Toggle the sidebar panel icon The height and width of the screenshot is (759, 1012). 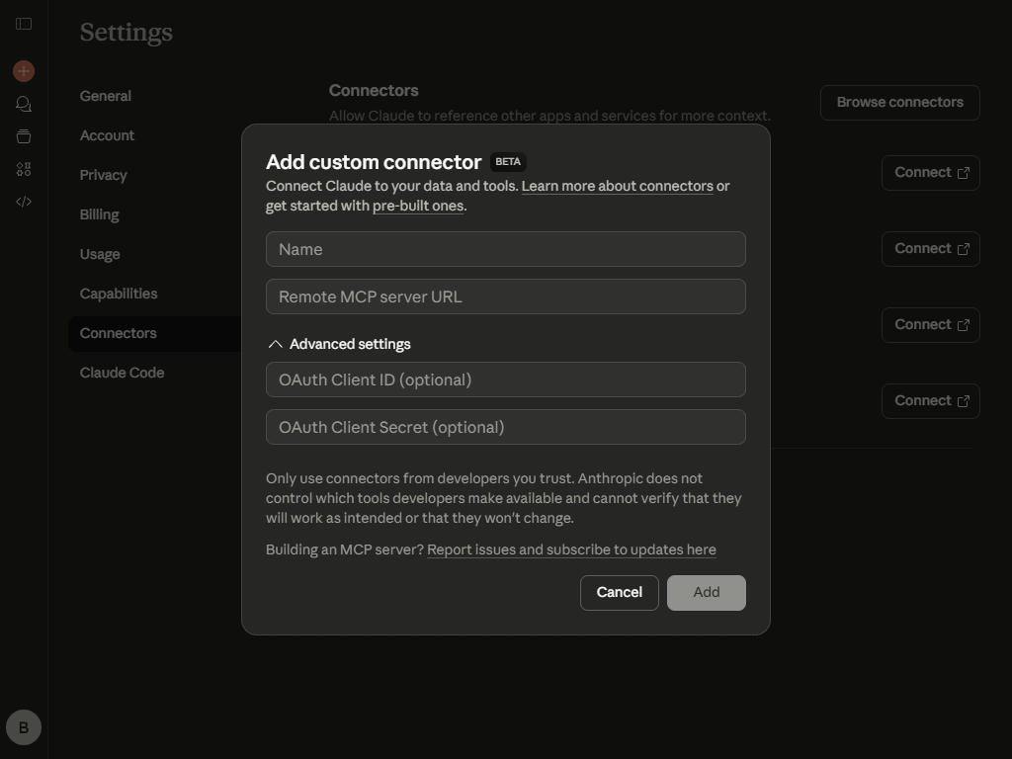[24, 24]
